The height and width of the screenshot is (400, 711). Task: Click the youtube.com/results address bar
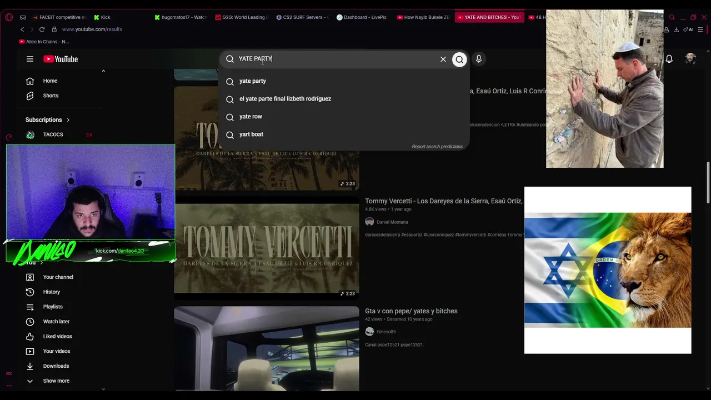point(92,29)
